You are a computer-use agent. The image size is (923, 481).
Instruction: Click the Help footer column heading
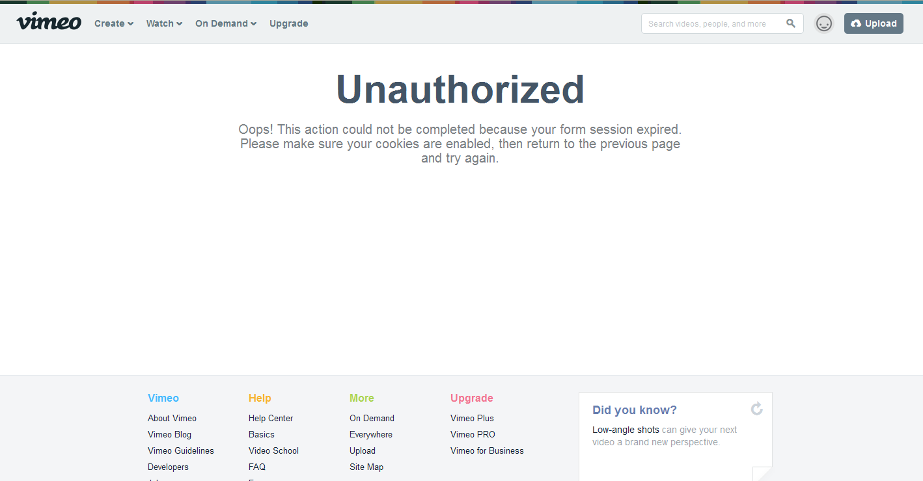point(260,398)
